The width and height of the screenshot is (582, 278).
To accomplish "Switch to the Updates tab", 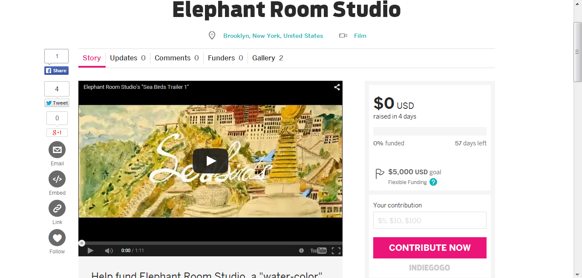I will coord(128,58).
